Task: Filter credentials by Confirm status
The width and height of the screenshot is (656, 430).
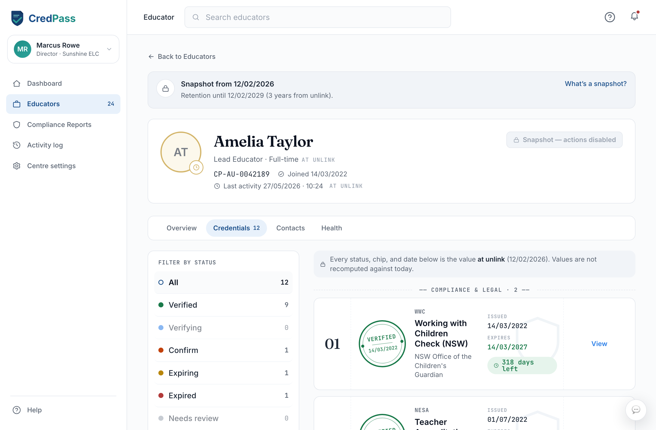Action: pos(223,350)
